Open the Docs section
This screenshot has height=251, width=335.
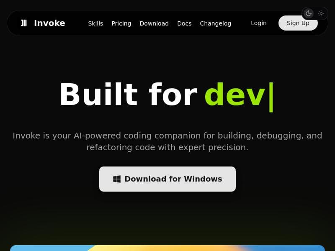184,23
